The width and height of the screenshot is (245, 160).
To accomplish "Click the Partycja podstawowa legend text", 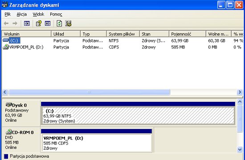I will [29, 156].
